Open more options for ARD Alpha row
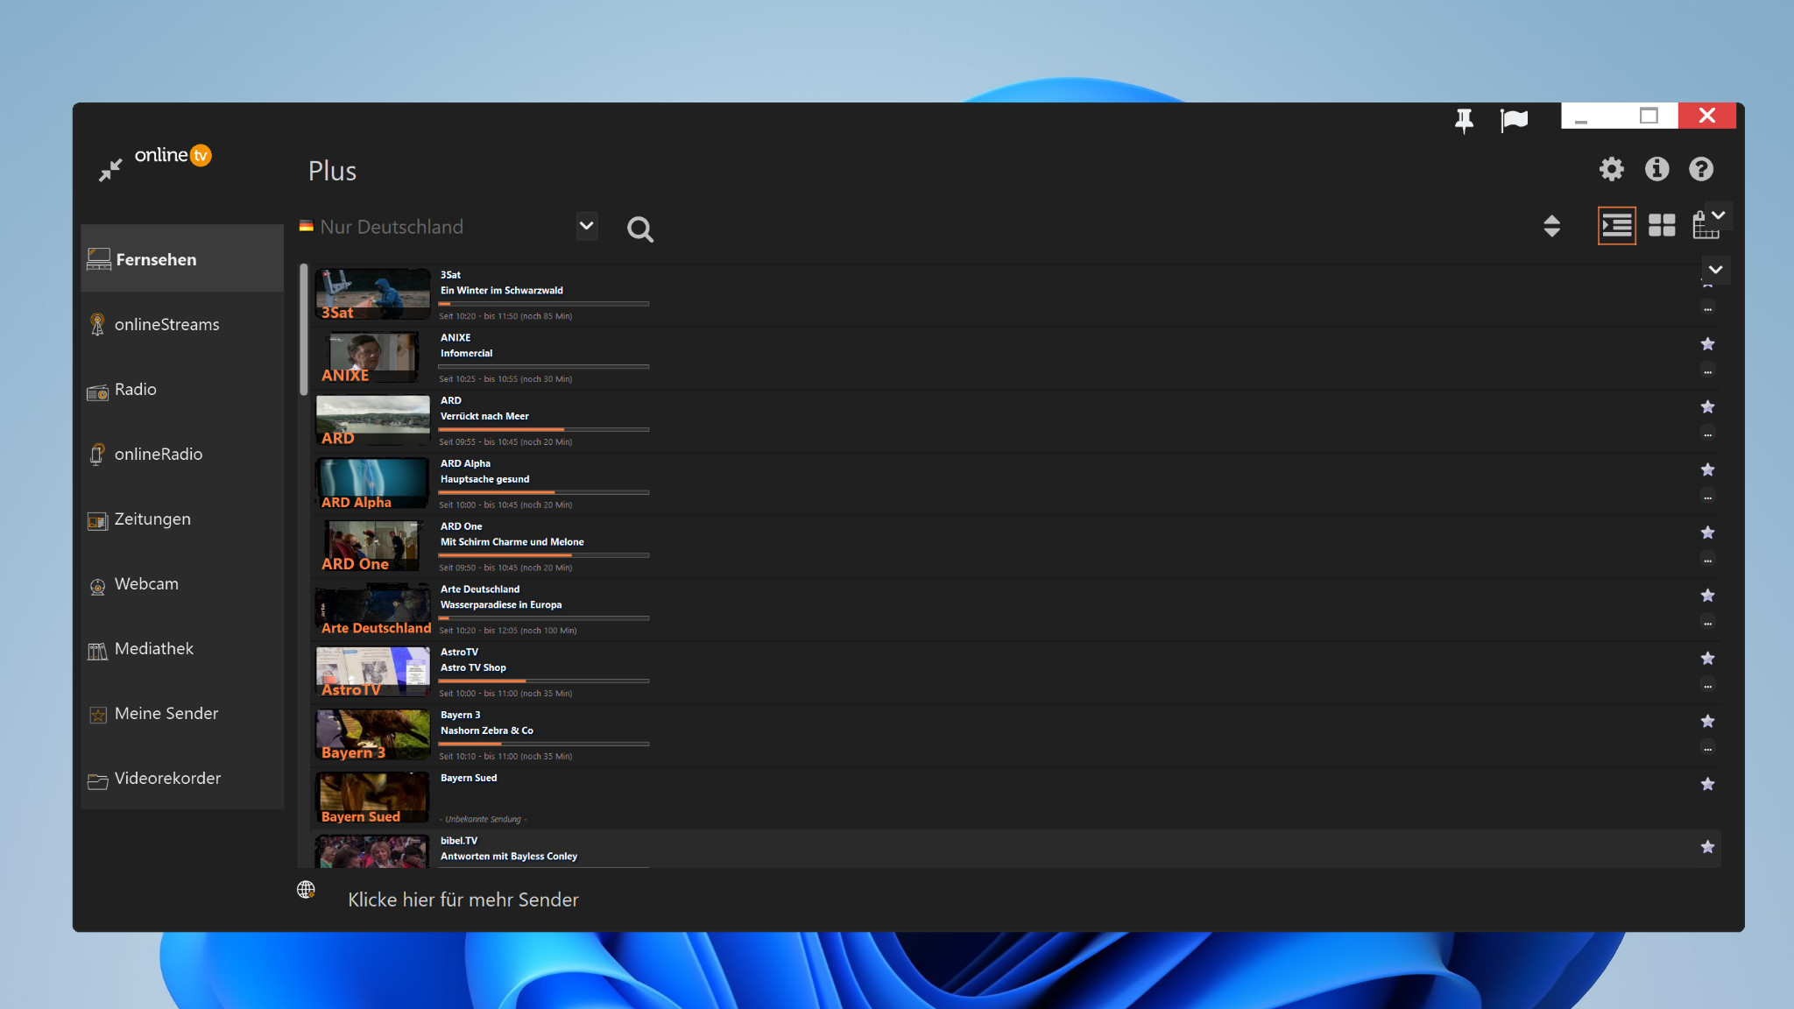Viewport: 1794px width, 1009px height. point(1707,497)
